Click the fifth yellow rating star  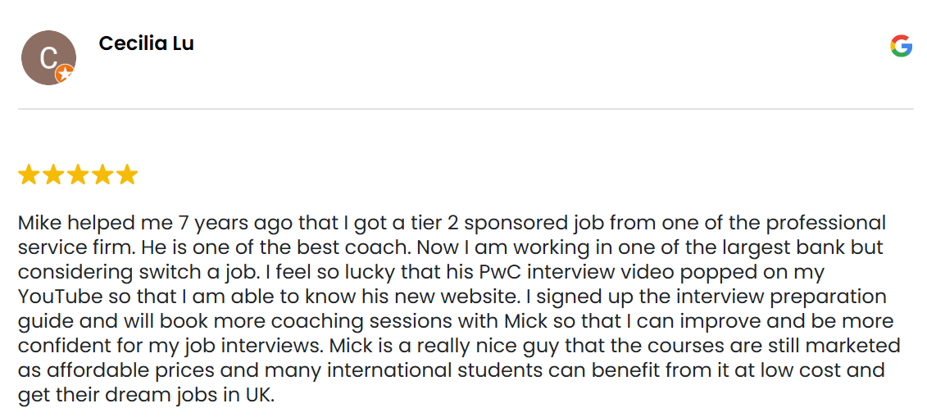point(127,175)
